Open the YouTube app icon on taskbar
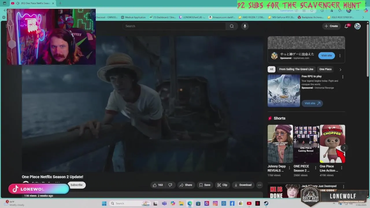 tap(249, 203)
